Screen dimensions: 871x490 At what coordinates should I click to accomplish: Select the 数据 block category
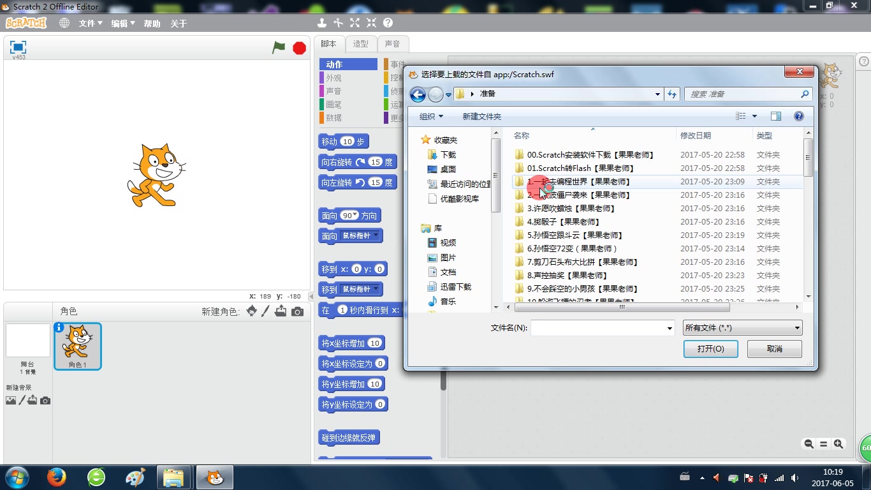coord(349,117)
